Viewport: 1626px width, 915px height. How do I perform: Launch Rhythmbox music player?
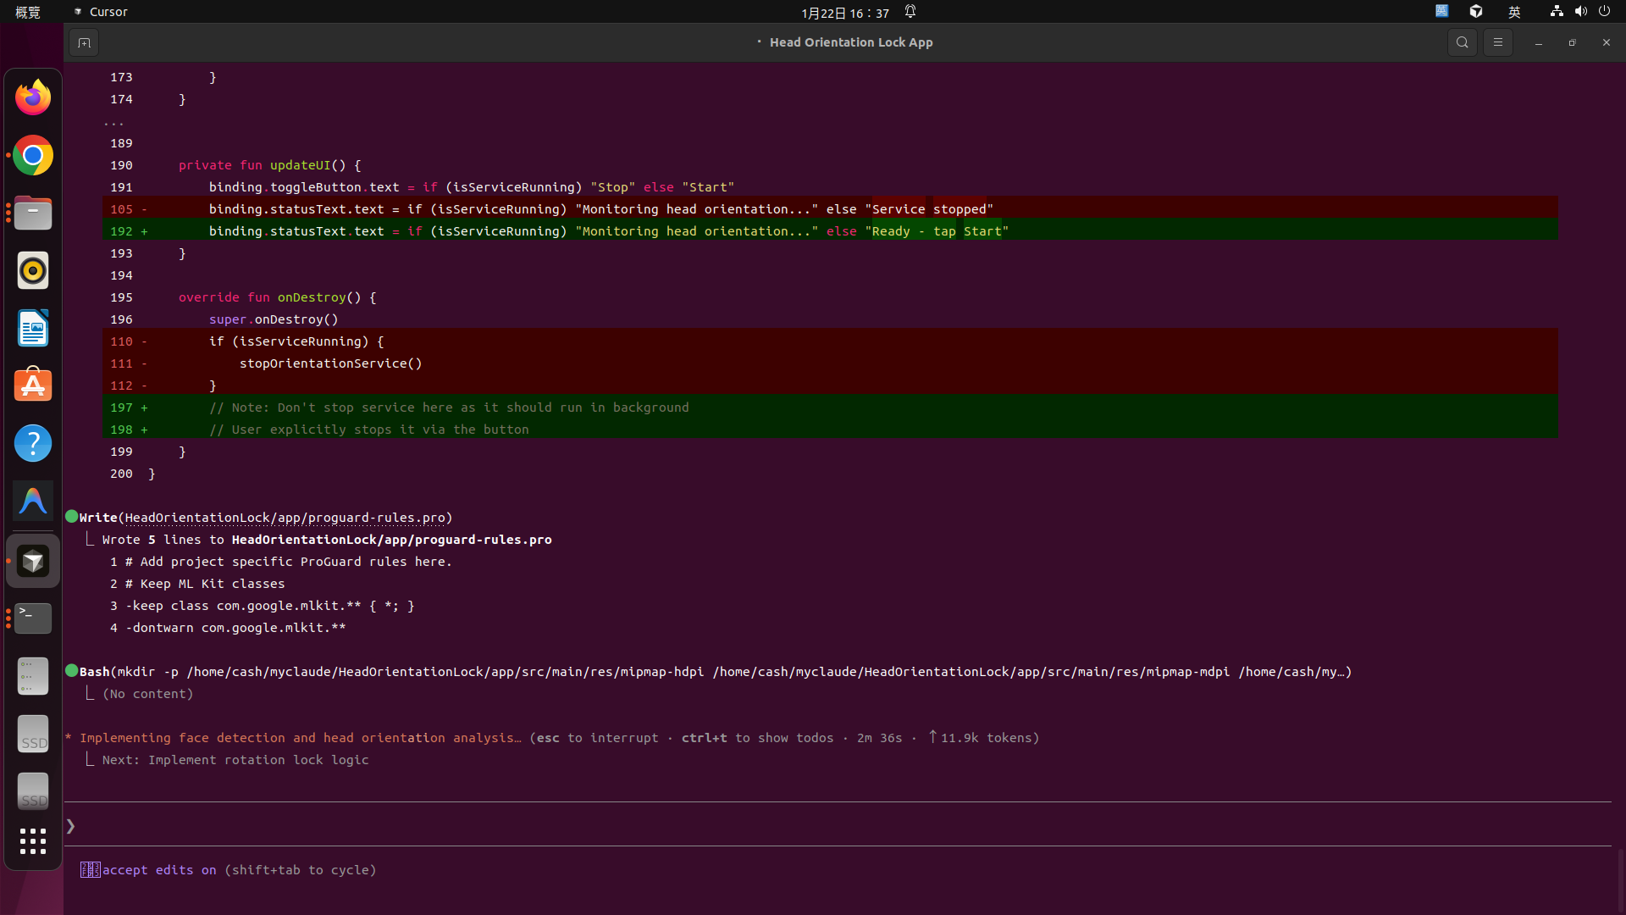33,271
